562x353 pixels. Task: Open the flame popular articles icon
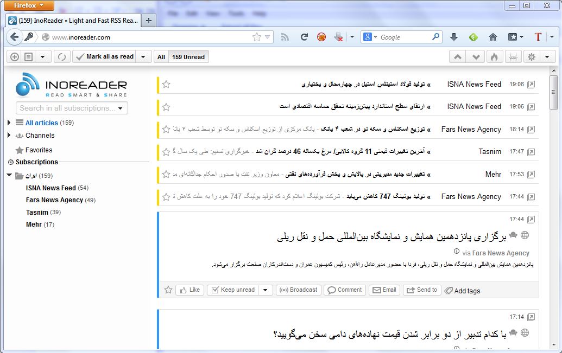[494, 57]
